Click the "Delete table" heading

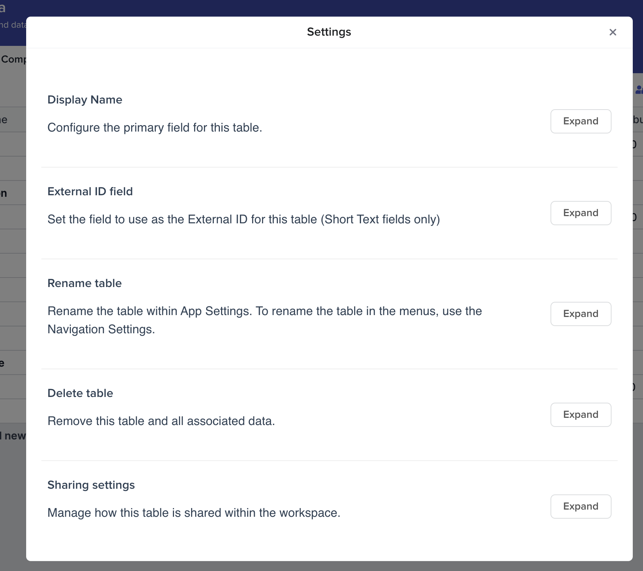coord(80,393)
